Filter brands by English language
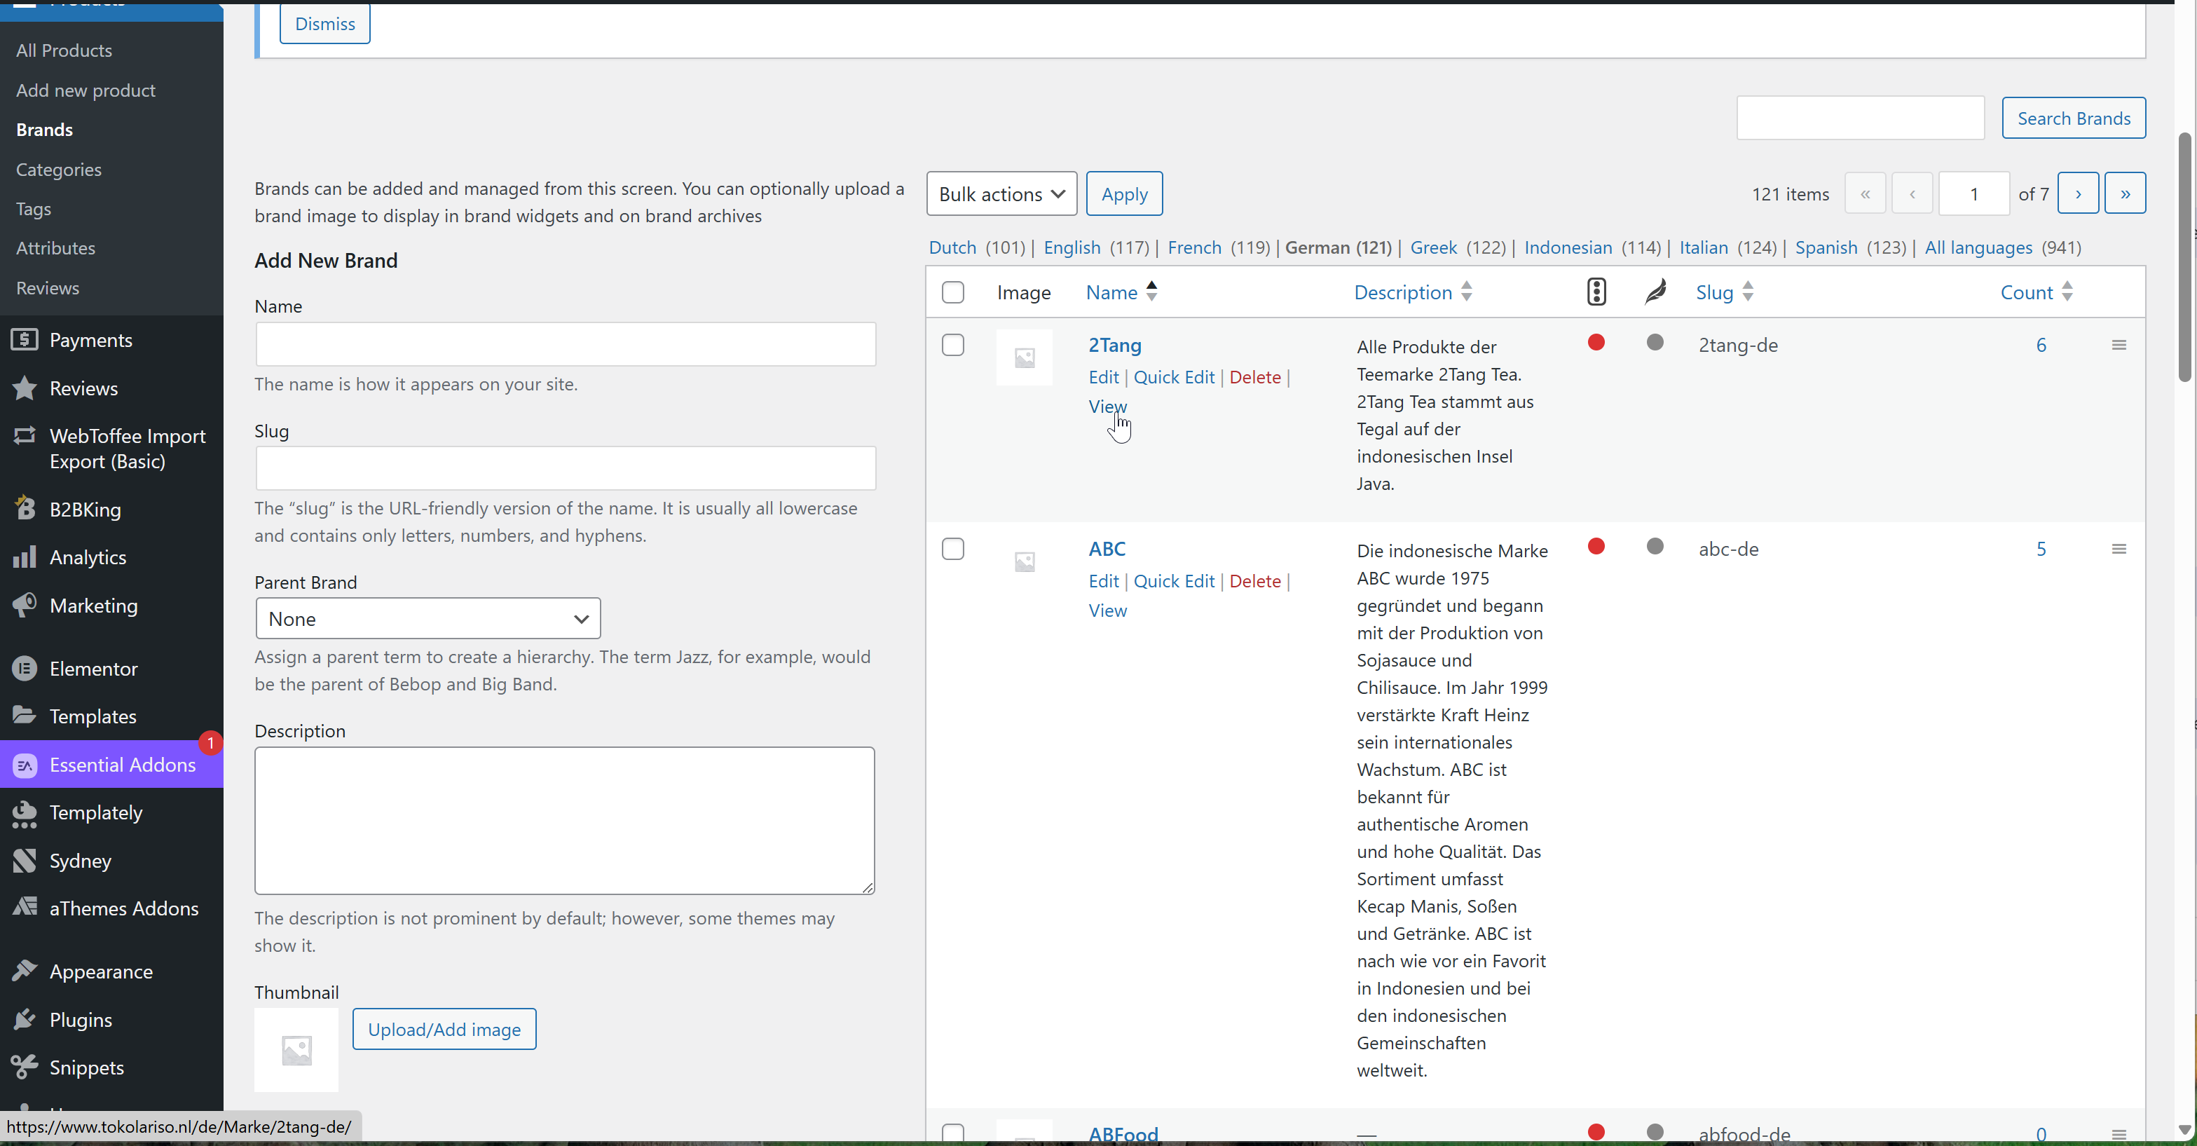Viewport: 2197px width, 1146px height. pyautogui.click(x=1072, y=247)
